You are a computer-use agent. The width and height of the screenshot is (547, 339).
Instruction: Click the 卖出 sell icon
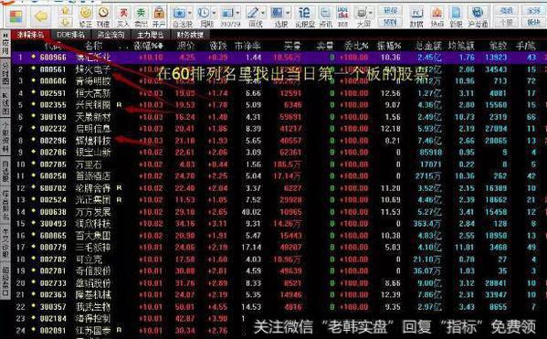pos(141,16)
